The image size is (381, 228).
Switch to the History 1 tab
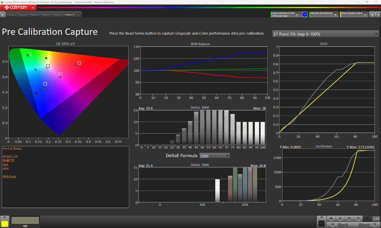[11, 15]
